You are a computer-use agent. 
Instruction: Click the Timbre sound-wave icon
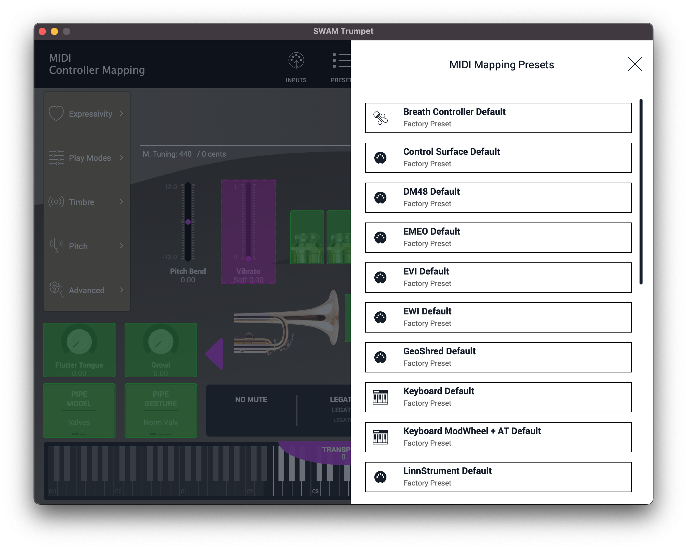(x=56, y=202)
